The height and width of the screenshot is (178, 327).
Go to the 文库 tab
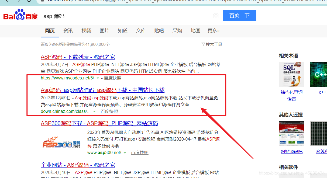tap(141, 31)
